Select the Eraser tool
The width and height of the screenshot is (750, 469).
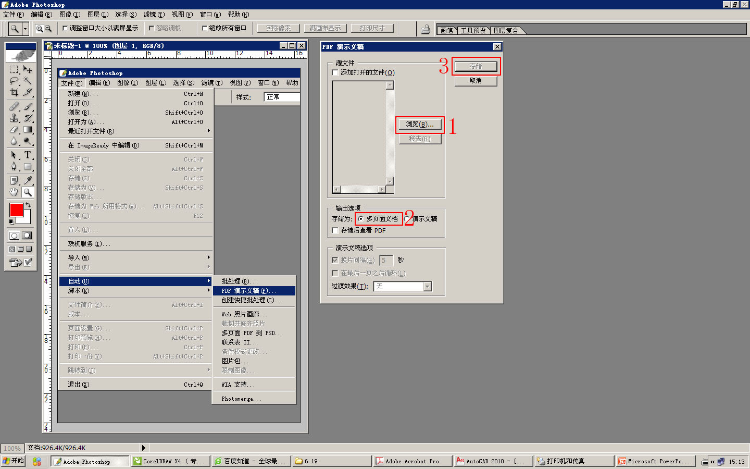[14, 129]
